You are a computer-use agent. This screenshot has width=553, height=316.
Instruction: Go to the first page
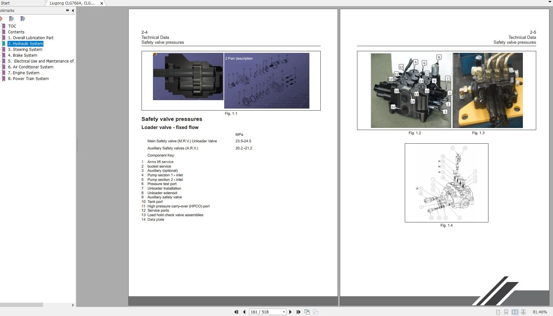coord(236,312)
